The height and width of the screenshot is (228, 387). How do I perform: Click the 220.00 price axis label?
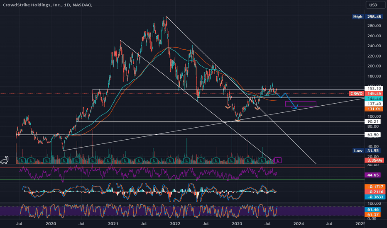[374, 56]
